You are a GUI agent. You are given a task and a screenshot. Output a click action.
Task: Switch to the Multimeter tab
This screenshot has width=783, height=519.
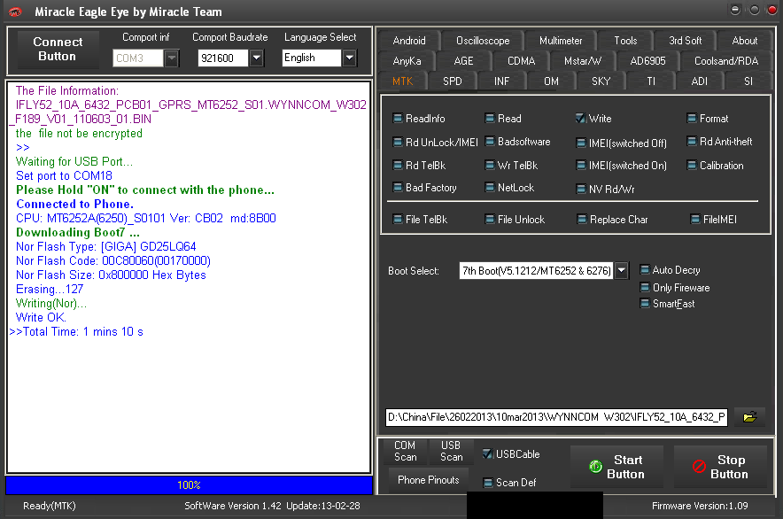561,41
